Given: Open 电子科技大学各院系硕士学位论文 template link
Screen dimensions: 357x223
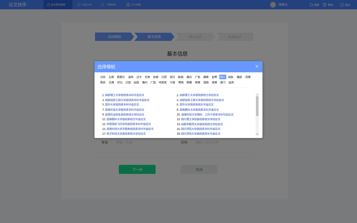Looking at the screenshot, I should click(x=125, y=134).
